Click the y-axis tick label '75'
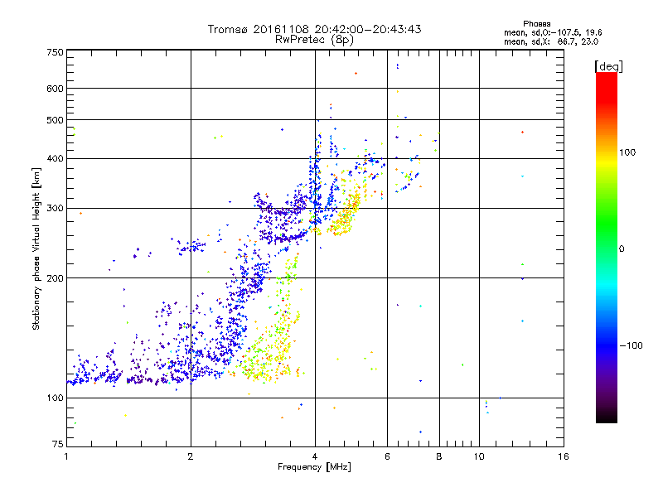The width and height of the screenshot is (663, 497). [x=58, y=444]
